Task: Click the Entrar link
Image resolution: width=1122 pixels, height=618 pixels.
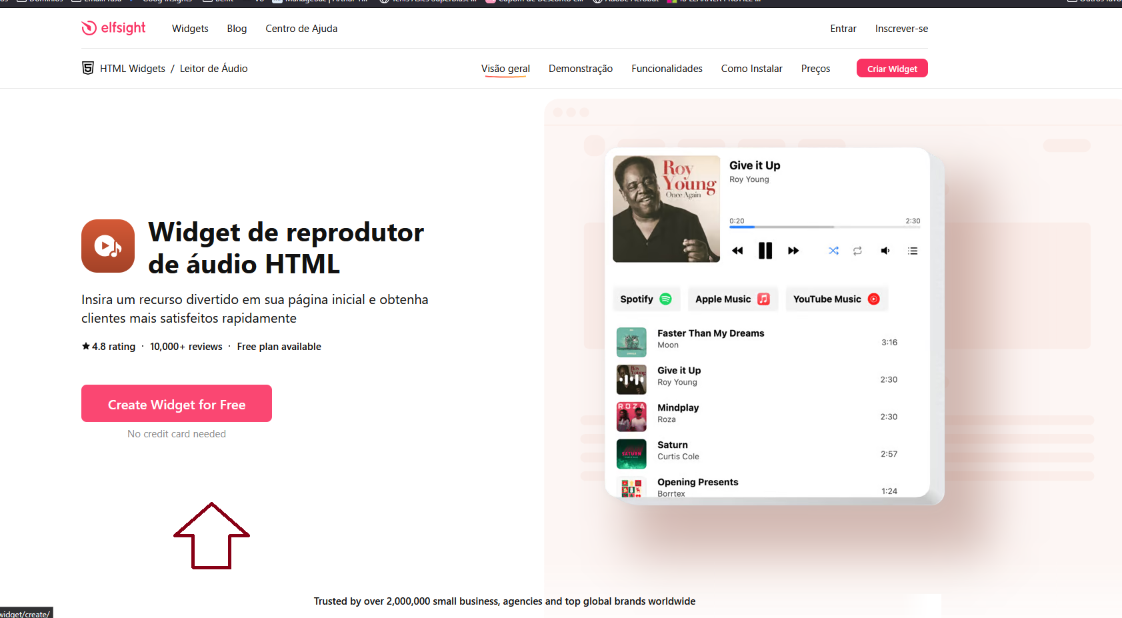Action: [843, 28]
